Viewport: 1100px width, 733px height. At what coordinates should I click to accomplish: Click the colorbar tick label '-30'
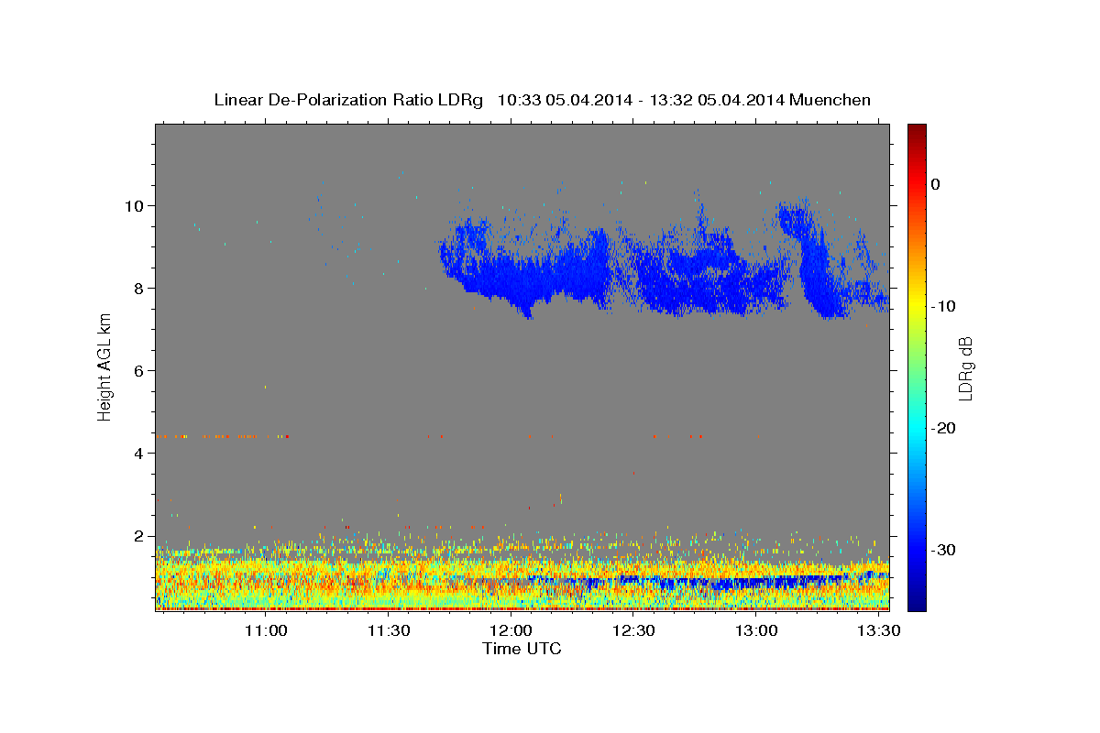tap(943, 550)
